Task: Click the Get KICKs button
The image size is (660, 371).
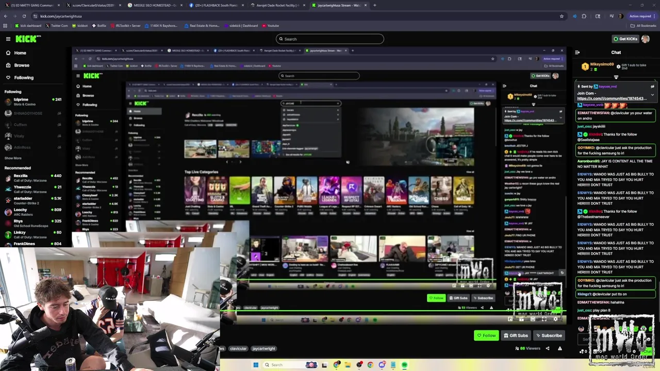Action: pyautogui.click(x=625, y=39)
